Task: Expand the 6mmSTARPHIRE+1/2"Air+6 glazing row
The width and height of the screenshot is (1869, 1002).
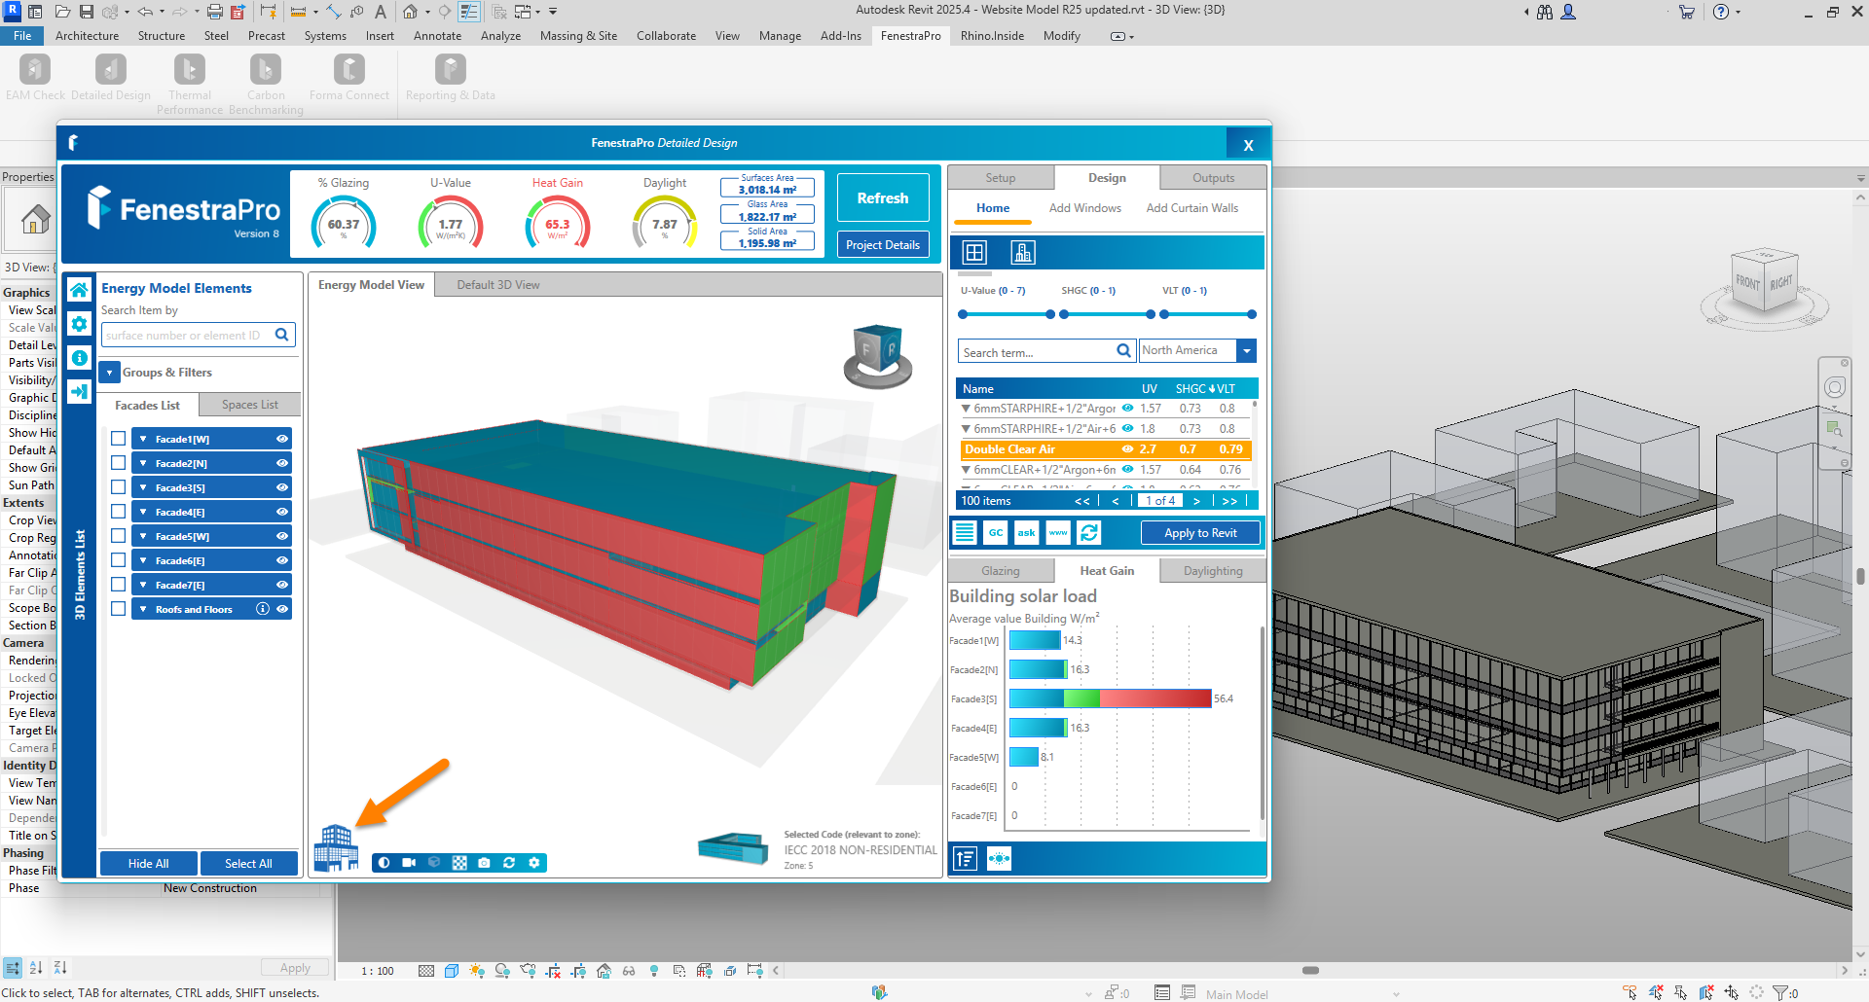Action: [x=966, y=429]
